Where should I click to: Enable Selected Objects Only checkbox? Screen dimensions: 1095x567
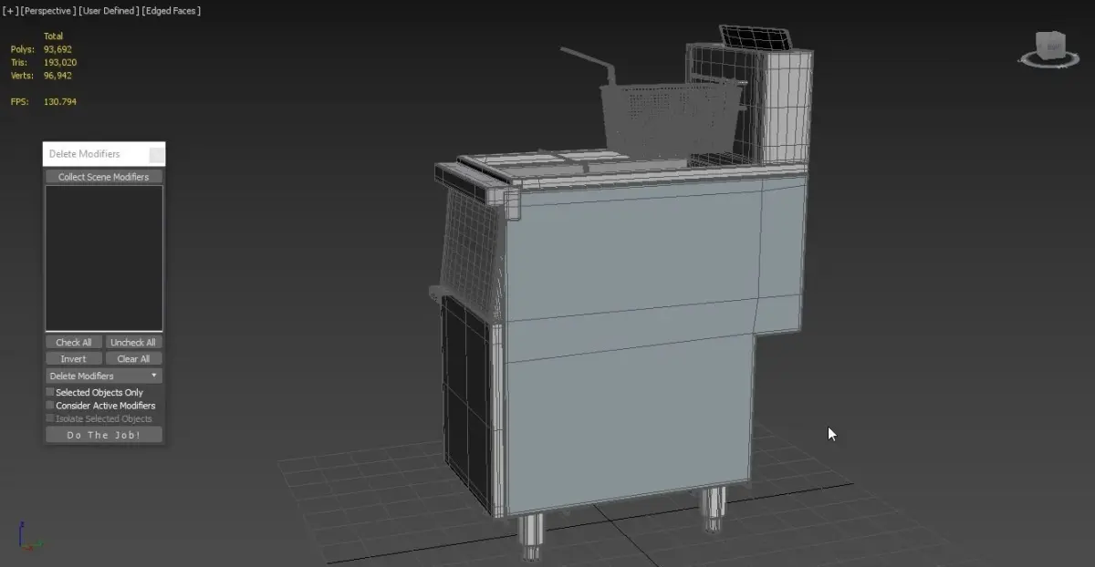click(x=50, y=392)
